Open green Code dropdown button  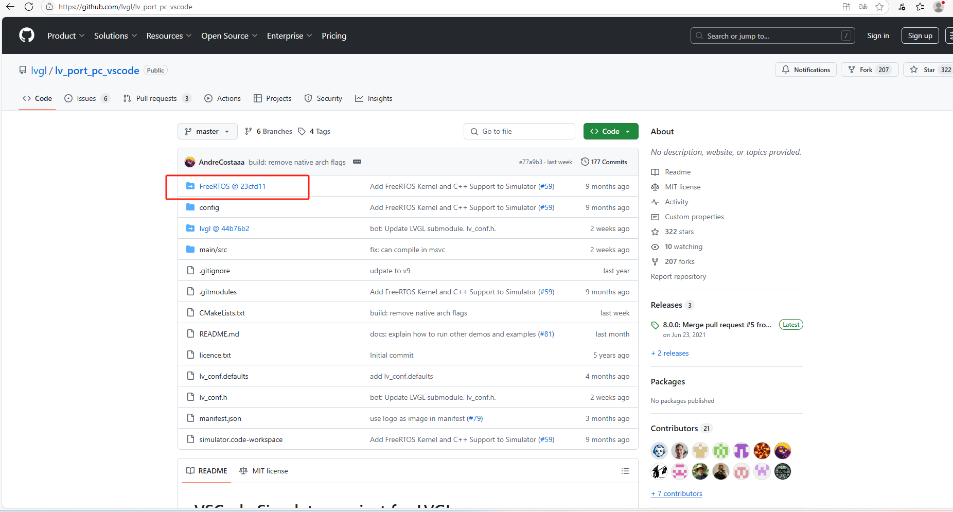coord(611,131)
